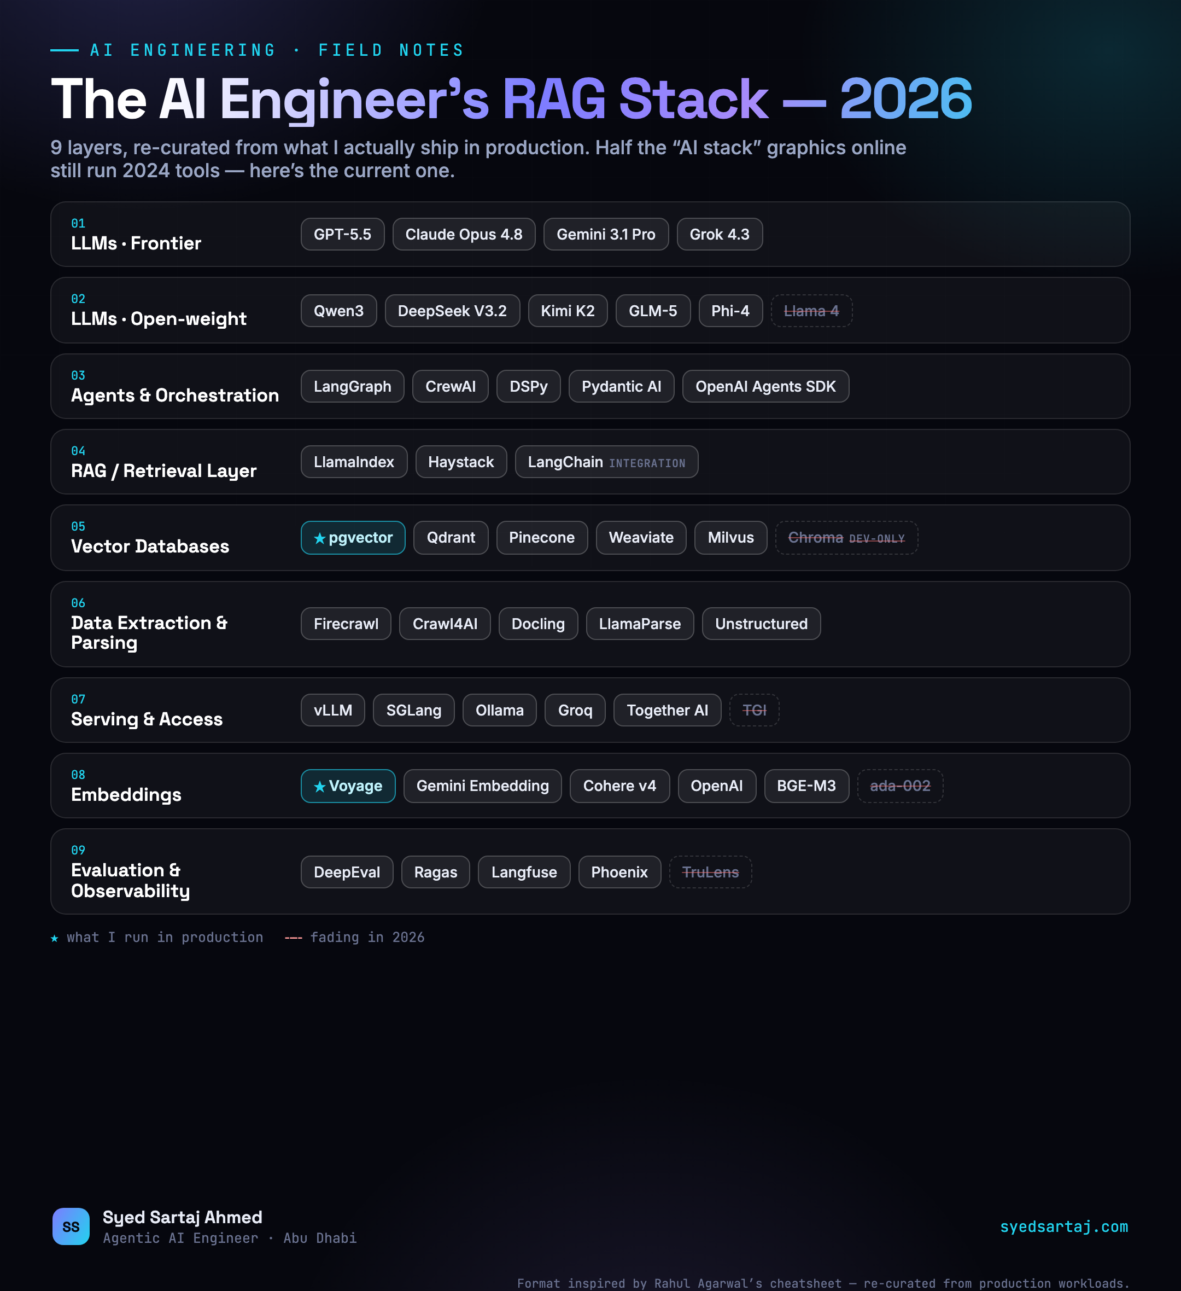Image resolution: width=1181 pixels, height=1291 pixels.
Task: Click the struck-through TGI chip
Action: tap(755, 710)
